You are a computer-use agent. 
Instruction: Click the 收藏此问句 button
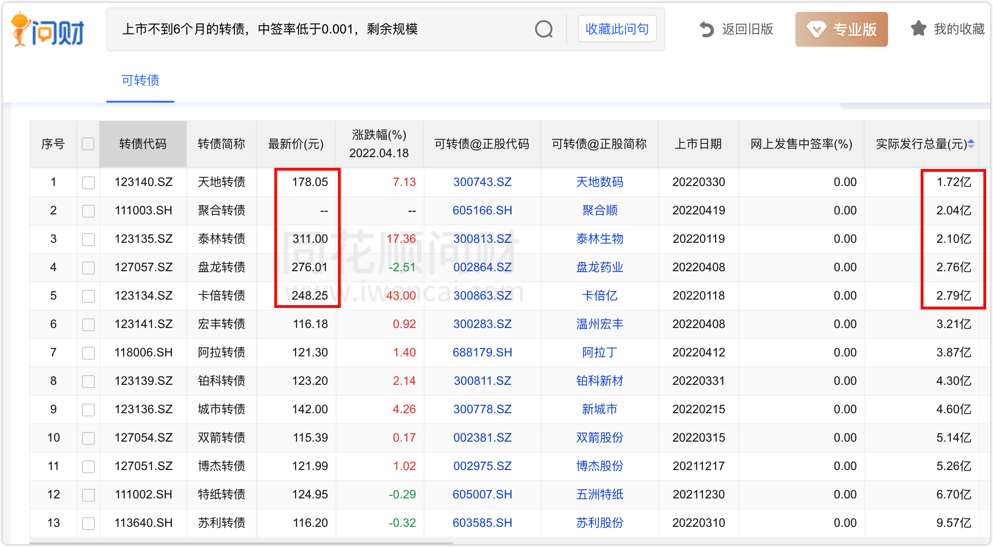pos(617,29)
